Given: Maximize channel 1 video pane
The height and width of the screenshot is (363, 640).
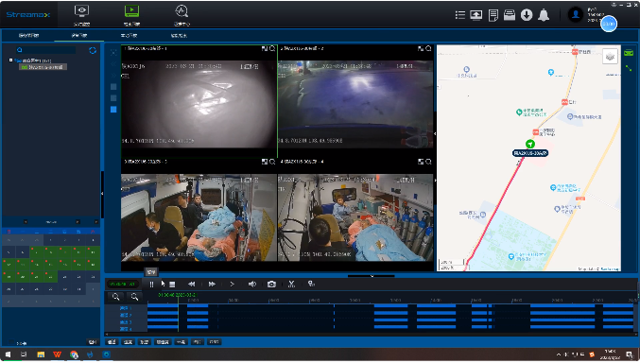Looking at the screenshot, I should (x=264, y=48).
